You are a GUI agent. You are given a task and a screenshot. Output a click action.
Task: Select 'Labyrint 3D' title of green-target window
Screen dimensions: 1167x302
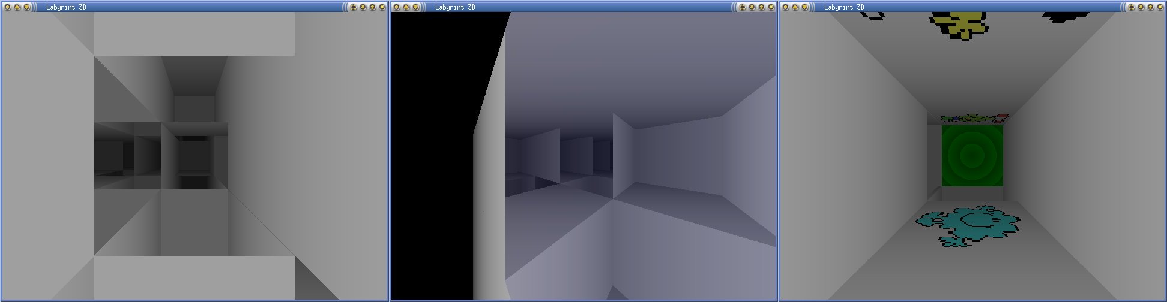[844, 7]
